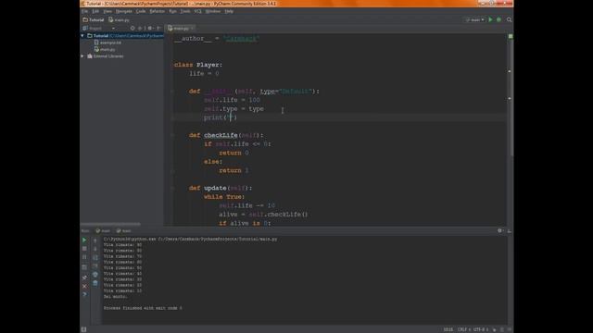593x333 pixels.
Task: Click the up stack trace arrow
Action: pos(95,240)
